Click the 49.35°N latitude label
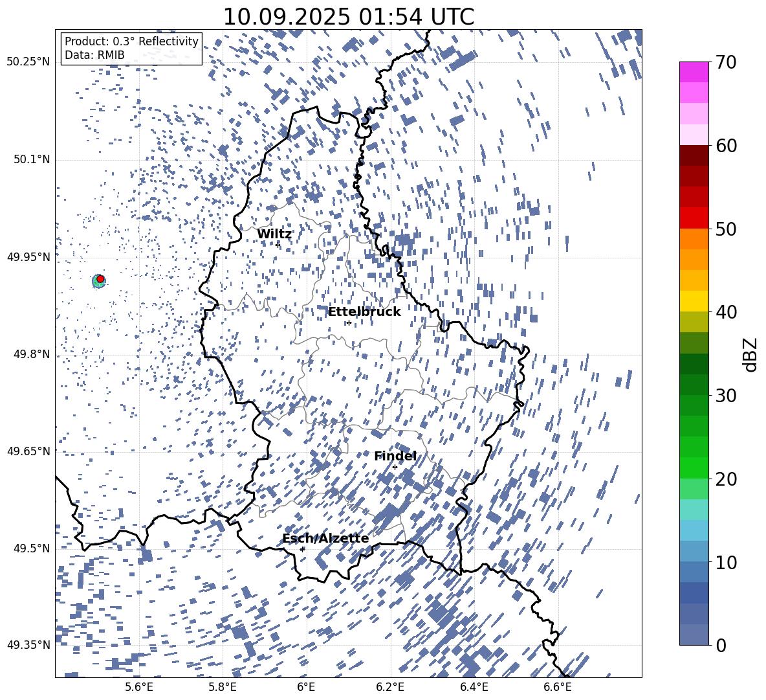The width and height of the screenshot is (766, 700). point(28,645)
